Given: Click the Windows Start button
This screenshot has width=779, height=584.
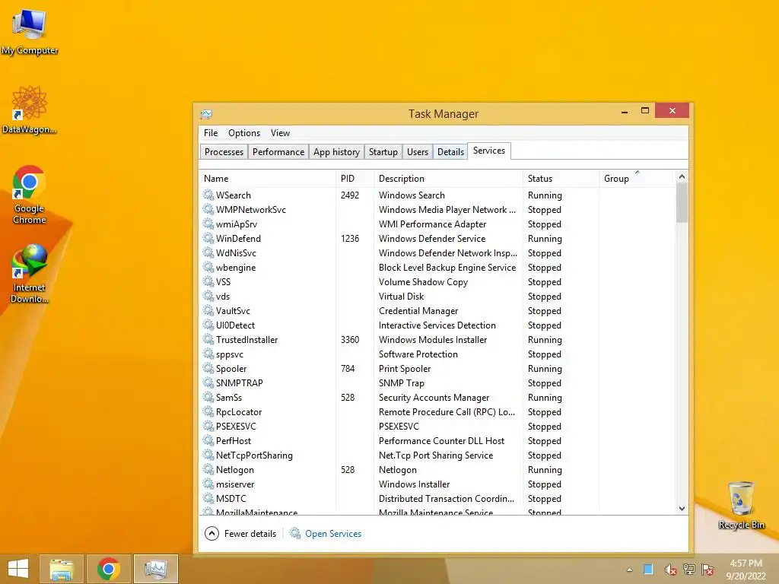Looking at the screenshot, I should tap(18, 569).
